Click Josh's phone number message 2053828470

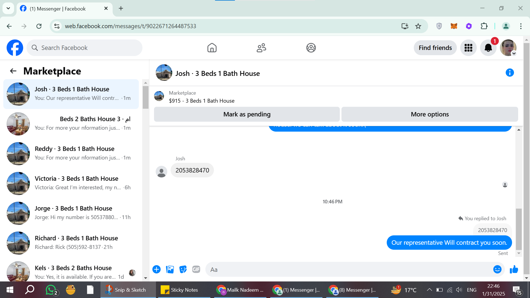(x=192, y=170)
